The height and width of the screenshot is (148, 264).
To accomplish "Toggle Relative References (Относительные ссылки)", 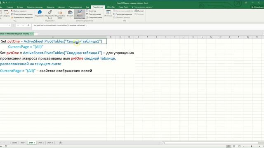I will tap(22, 14).
